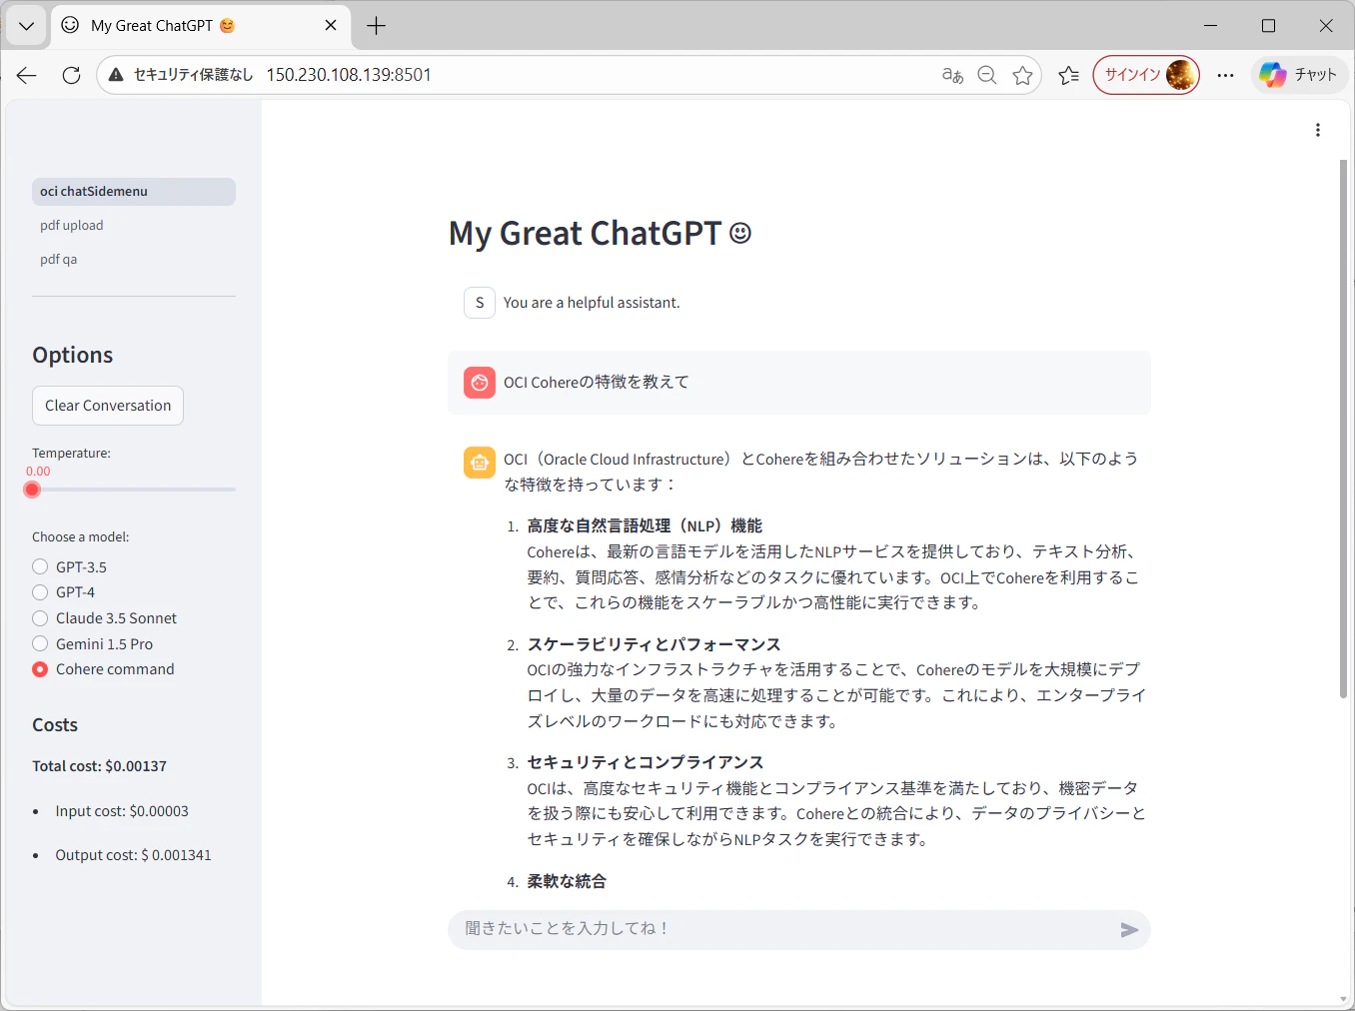Click the 柔軟な統合 list heading

pyautogui.click(x=567, y=881)
